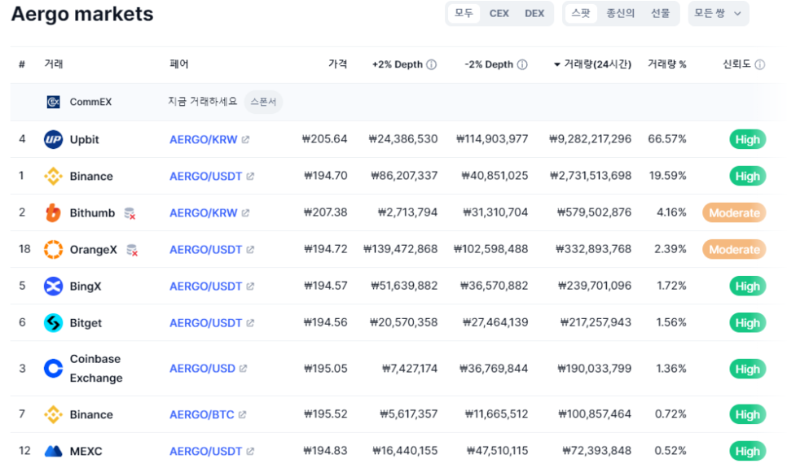
Task: Select the 모두 exchange filter
Action: click(464, 13)
